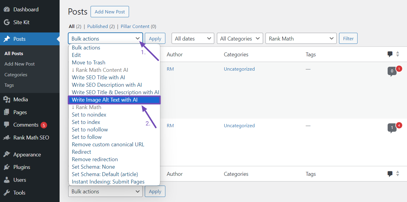The image size is (407, 202).
Task: Choose Remove redirection option
Action: click(114, 159)
